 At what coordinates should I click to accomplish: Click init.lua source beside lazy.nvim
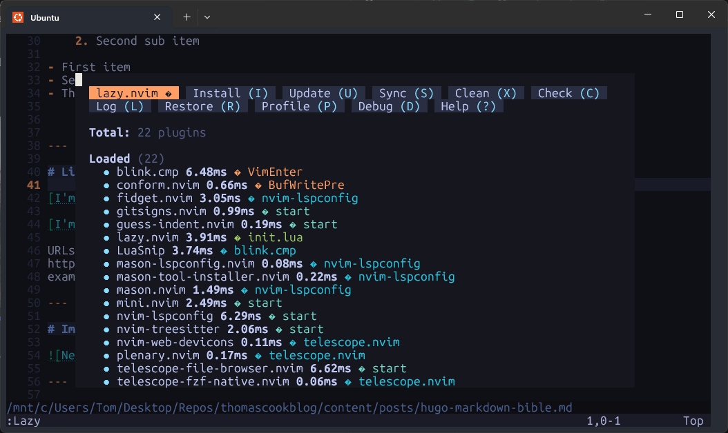click(276, 237)
